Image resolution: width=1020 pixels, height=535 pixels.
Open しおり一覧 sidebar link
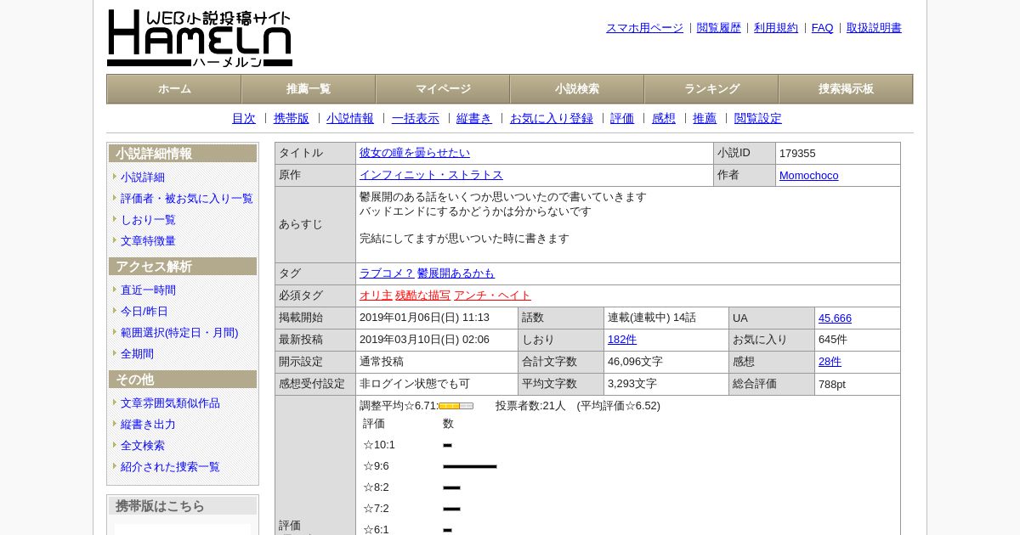[x=148, y=220]
